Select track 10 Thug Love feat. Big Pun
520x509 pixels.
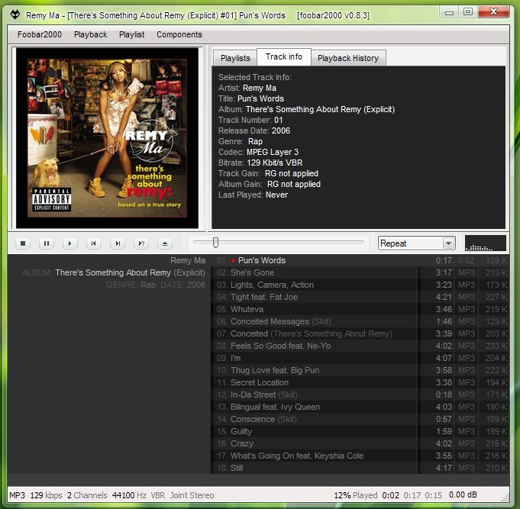360,370
